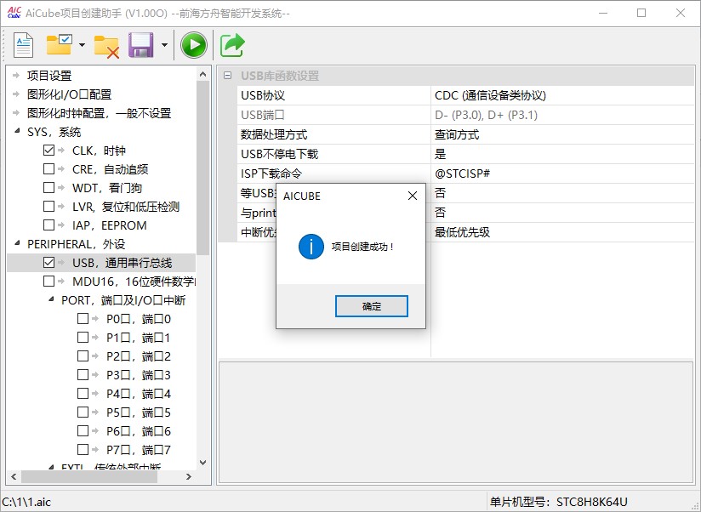Select 图形化I/O口配置 in the tree
This screenshot has width=701, height=512.
[x=69, y=94]
